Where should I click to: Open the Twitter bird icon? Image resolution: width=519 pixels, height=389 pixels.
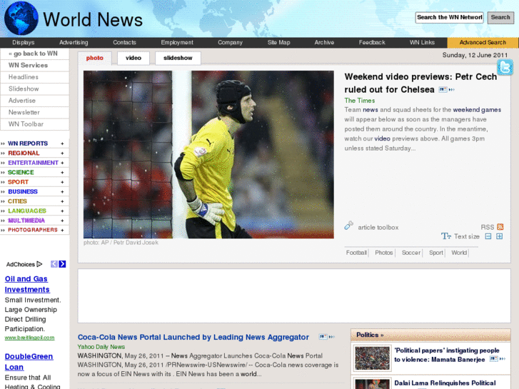tap(505, 67)
